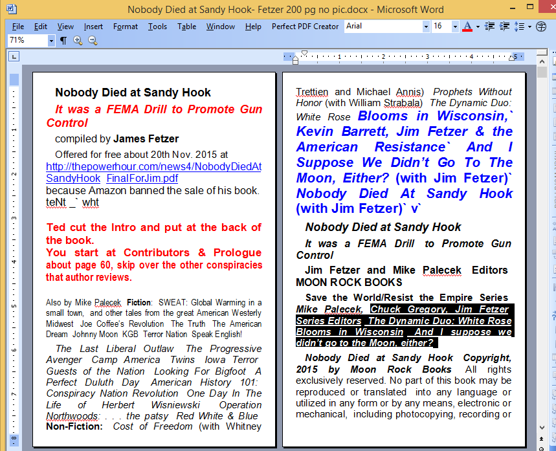Click the first-line indent marker on ruler
The width and height of the screenshot is (556, 451).
tap(304, 53)
